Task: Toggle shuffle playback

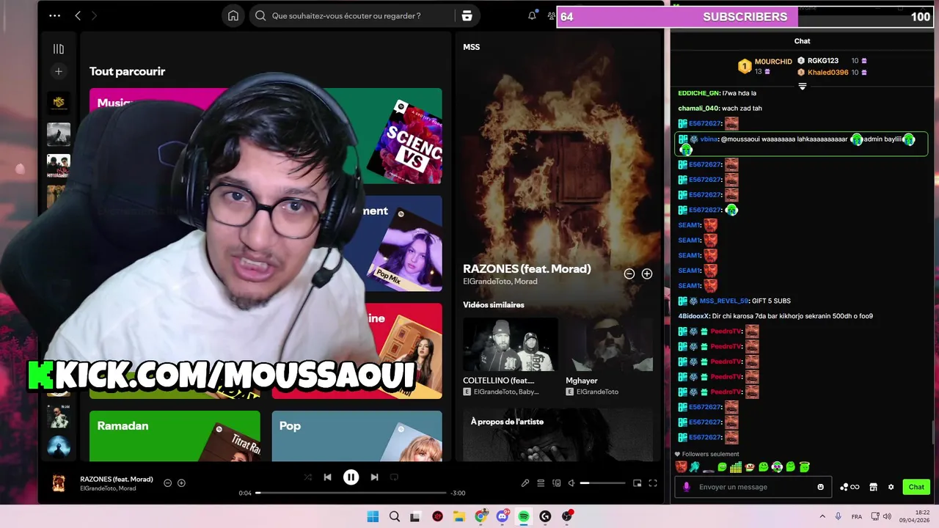Action: pos(307,477)
